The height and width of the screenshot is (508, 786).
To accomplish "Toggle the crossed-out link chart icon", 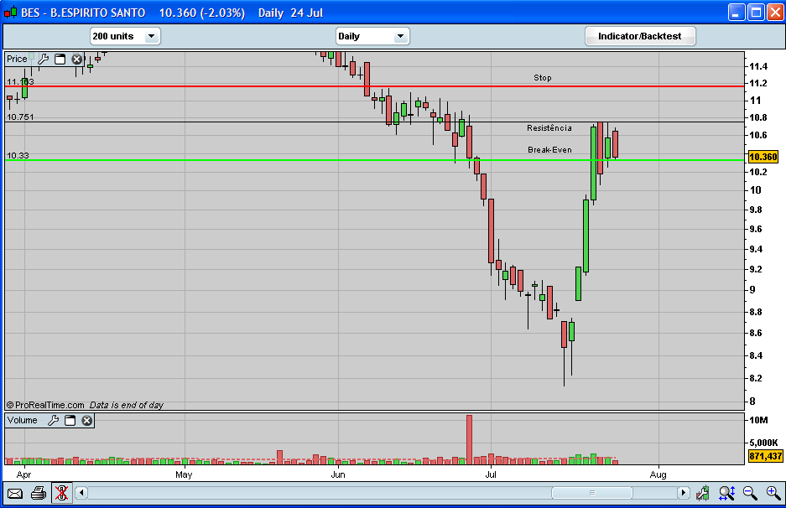I will pos(62,493).
